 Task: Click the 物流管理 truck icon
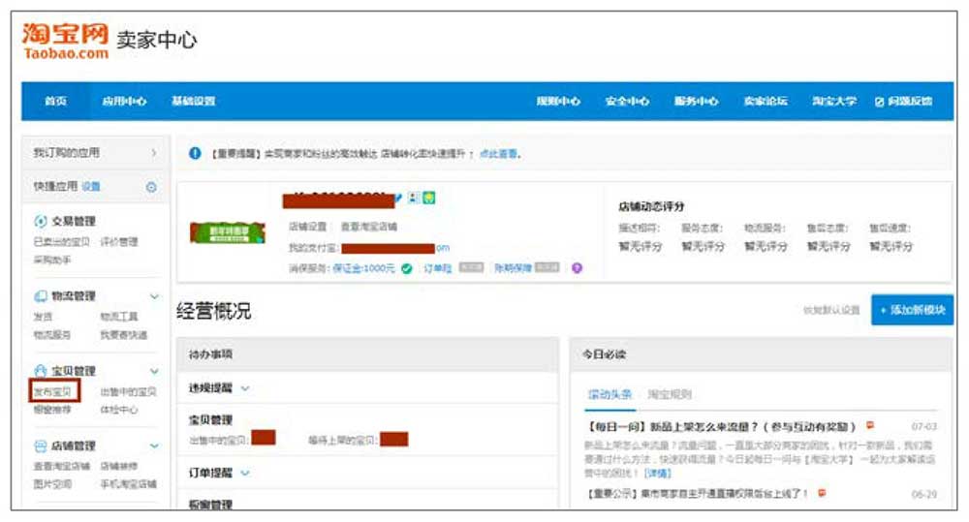pos(40,296)
